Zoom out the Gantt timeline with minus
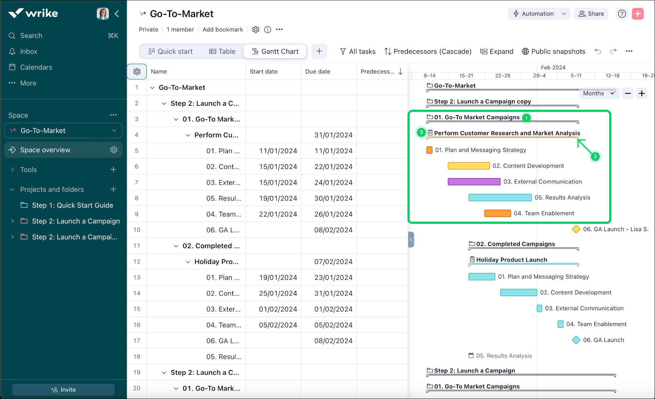655x399 pixels. coord(628,93)
